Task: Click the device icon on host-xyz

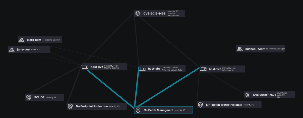Action: click(x=85, y=67)
